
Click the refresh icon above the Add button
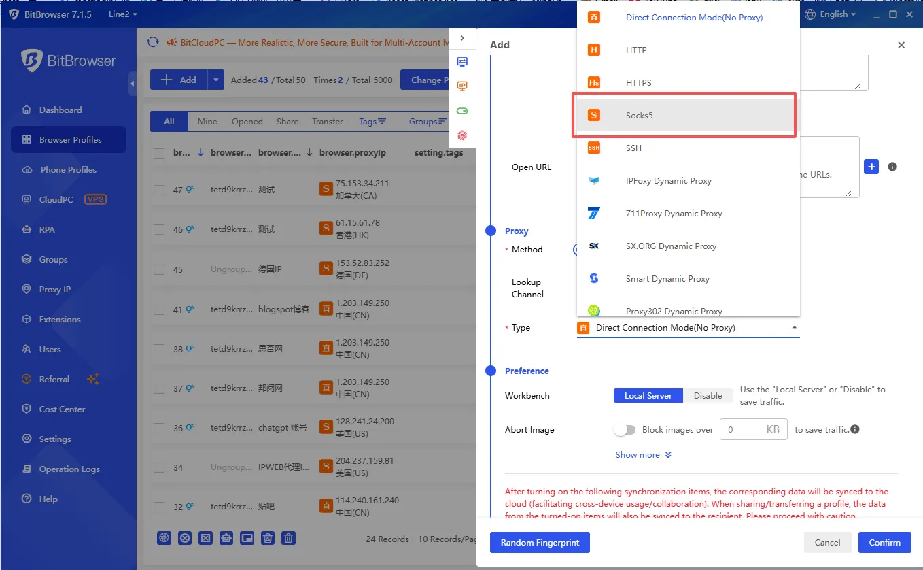(153, 42)
